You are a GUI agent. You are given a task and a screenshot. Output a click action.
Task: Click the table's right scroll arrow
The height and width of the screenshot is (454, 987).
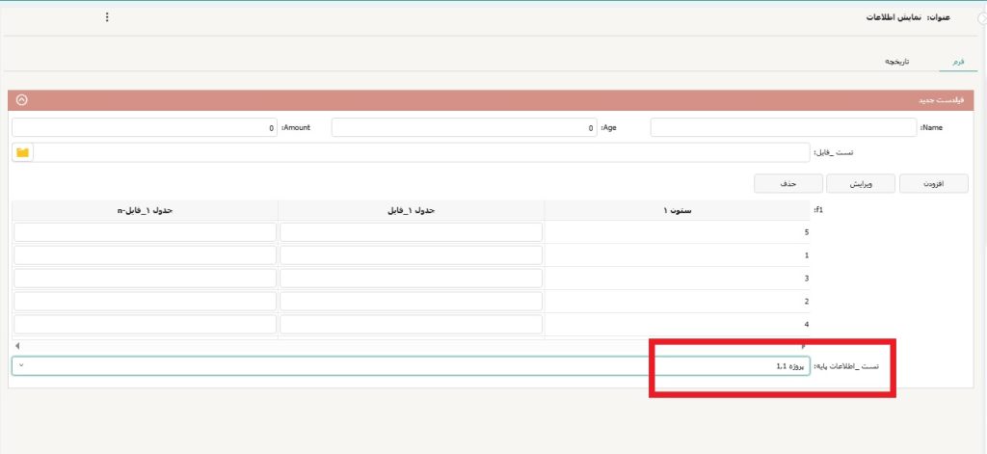tap(806, 345)
